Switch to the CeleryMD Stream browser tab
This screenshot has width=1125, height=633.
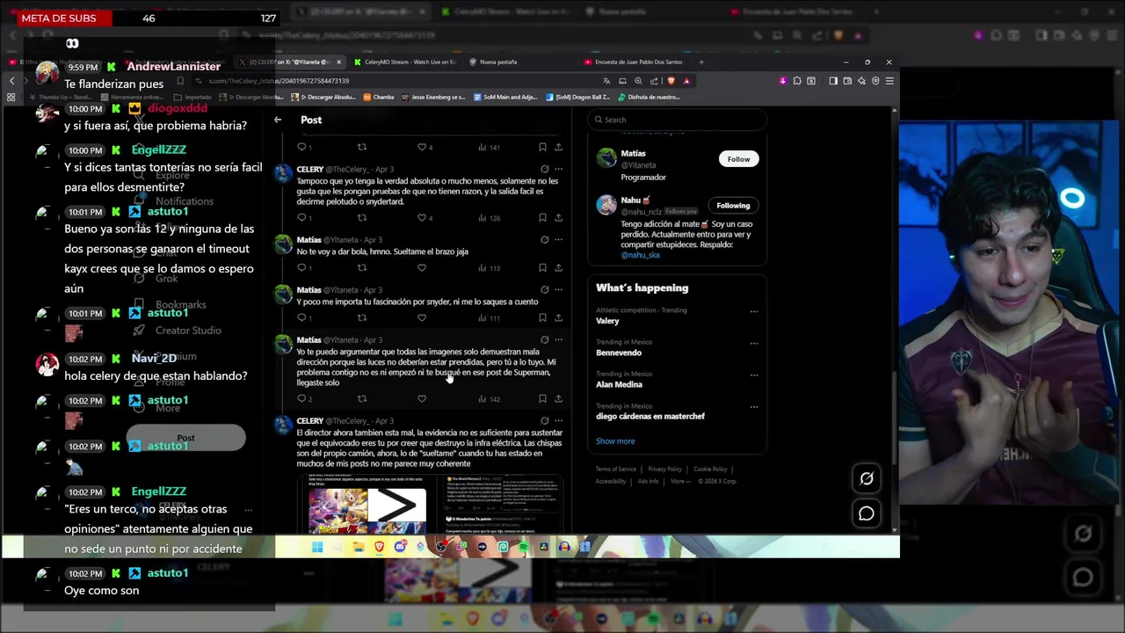click(x=405, y=62)
